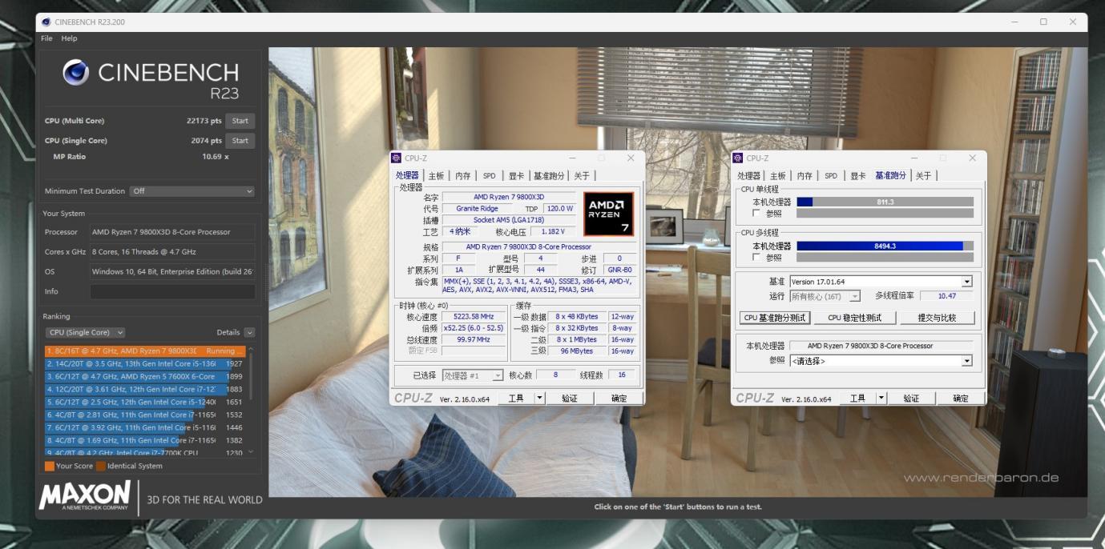Click the 核心速度 value 5223.58 MHz
Viewport: 1105px width, 549px height.
(x=474, y=316)
